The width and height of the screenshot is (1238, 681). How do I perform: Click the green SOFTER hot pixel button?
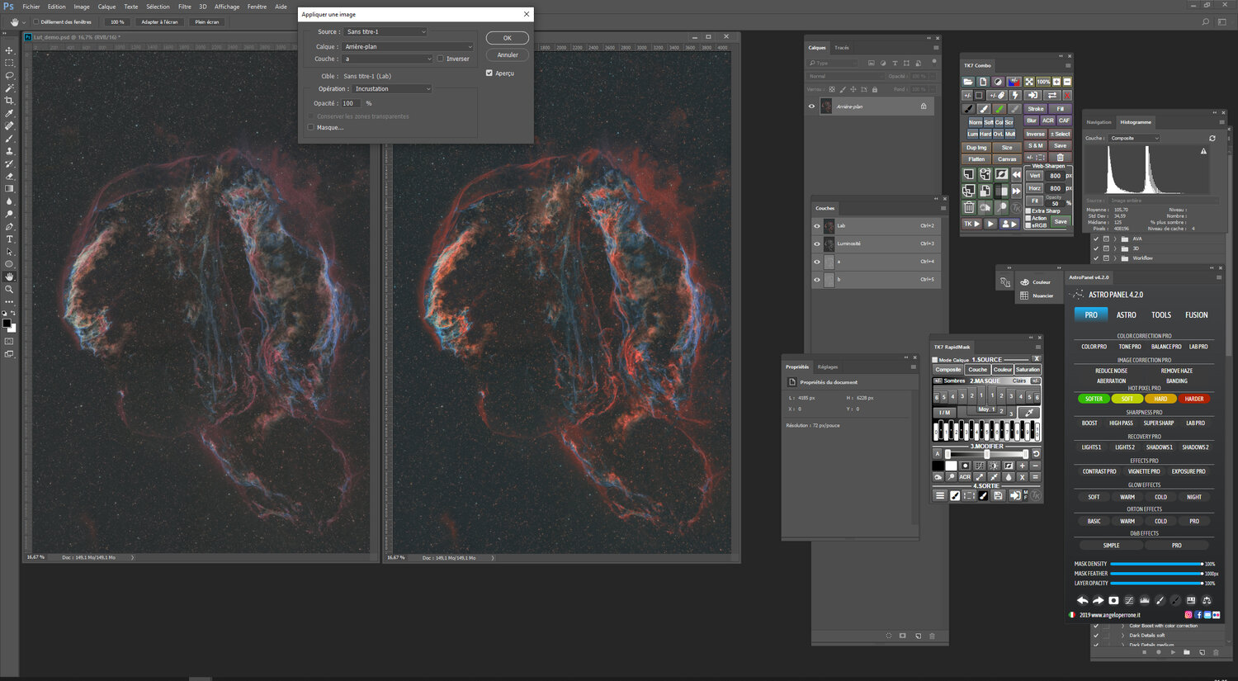pos(1094,399)
